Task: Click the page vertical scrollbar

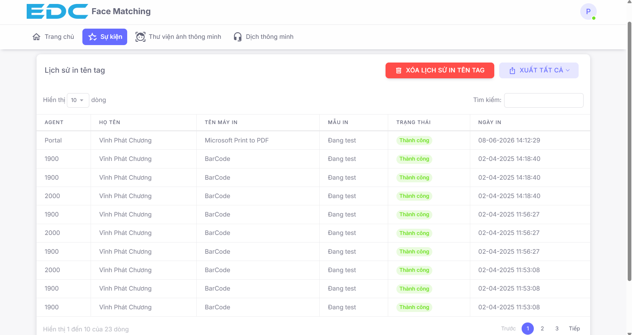Action: (x=629, y=151)
